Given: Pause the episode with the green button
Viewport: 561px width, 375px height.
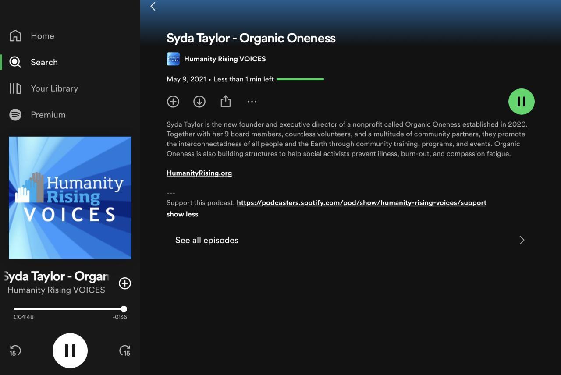Looking at the screenshot, I should [522, 102].
